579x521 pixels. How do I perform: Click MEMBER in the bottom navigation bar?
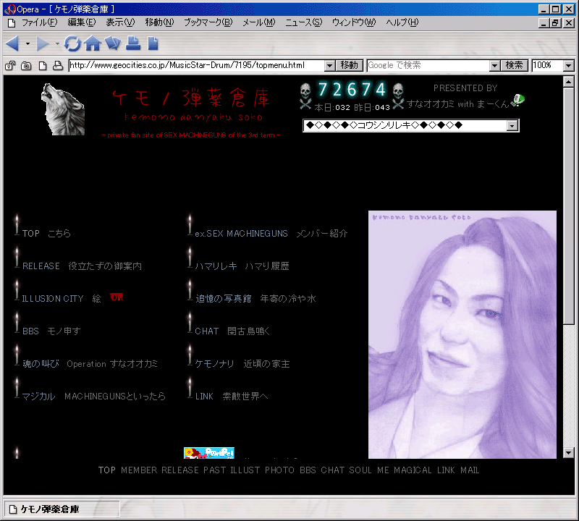[139, 470]
